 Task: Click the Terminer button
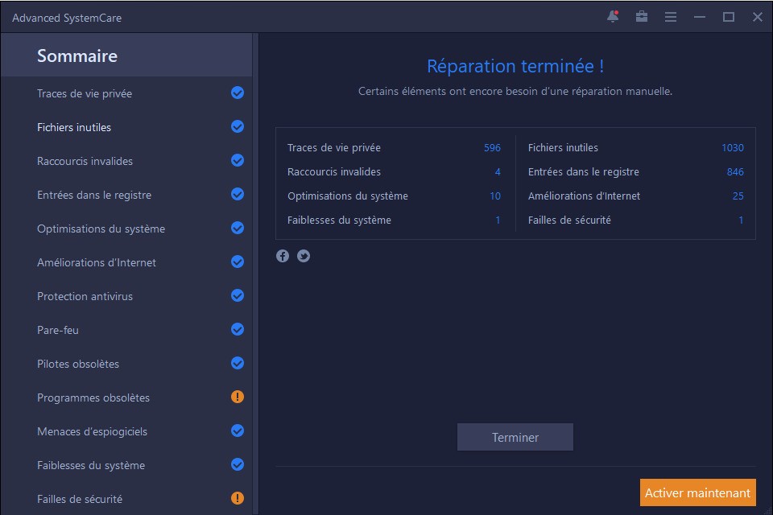click(515, 437)
